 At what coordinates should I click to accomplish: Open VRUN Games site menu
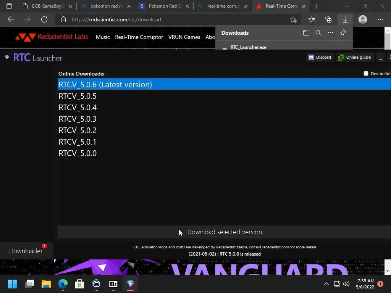click(x=184, y=37)
